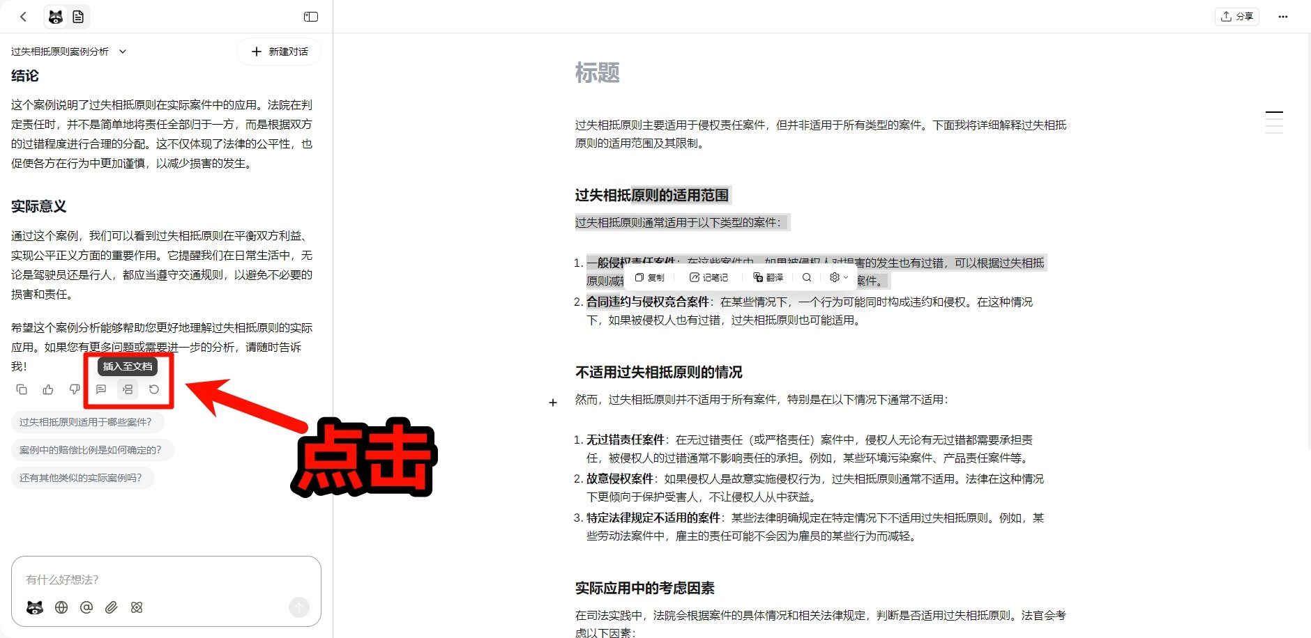The width and height of the screenshot is (1311, 638).
Task: Search highlighted text with the magnifier icon
Action: tap(806, 277)
